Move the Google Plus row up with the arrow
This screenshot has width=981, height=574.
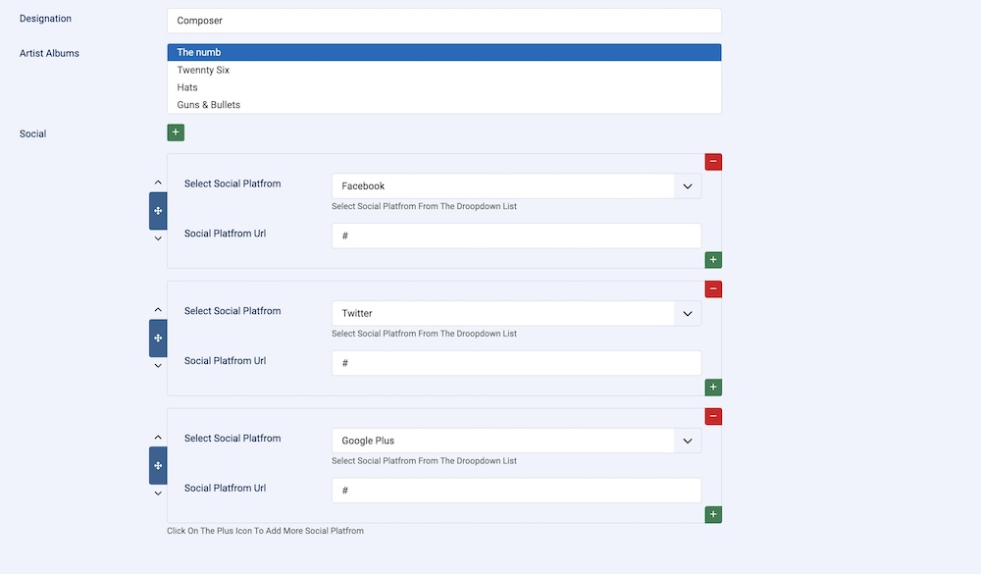[x=158, y=438]
